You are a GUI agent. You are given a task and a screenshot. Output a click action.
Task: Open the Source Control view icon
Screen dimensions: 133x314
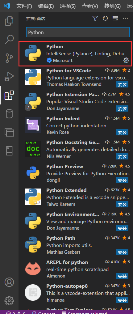(9, 58)
